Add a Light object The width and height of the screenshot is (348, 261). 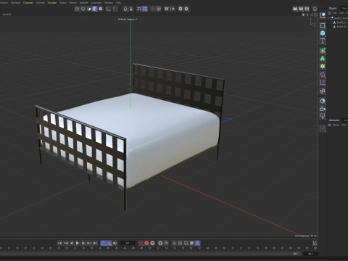(x=323, y=117)
